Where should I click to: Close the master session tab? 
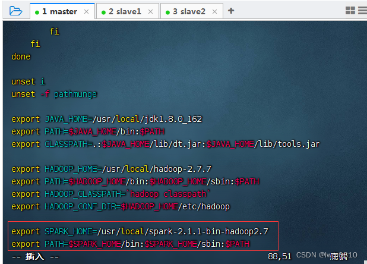pyautogui.click(x=86, y=11)
